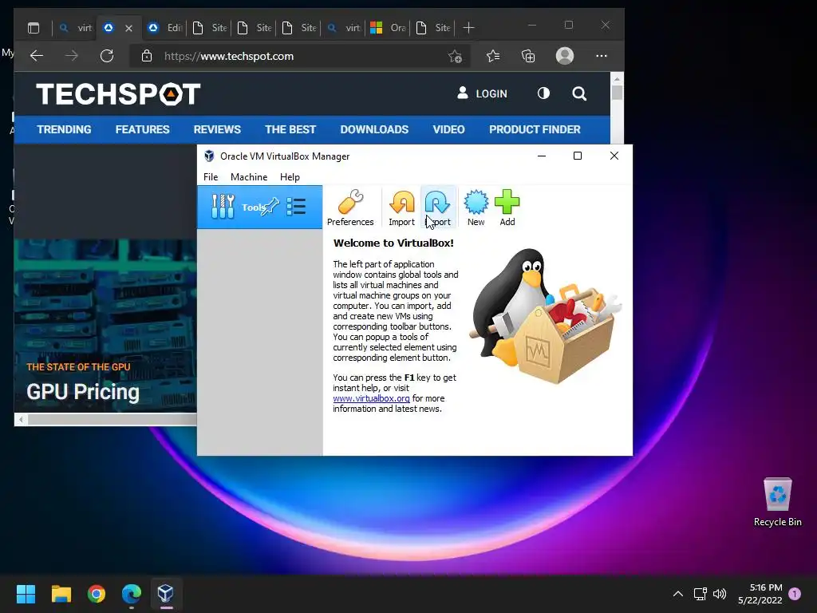Open PRODUCT FINDER on TechSpot
817x613 pixels.
pos(534,129)
